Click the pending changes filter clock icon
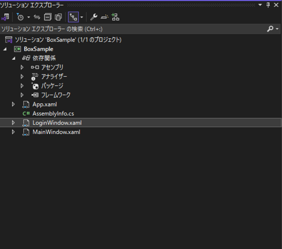The height and width of the screenshot is (249, 282). (21, 17)
